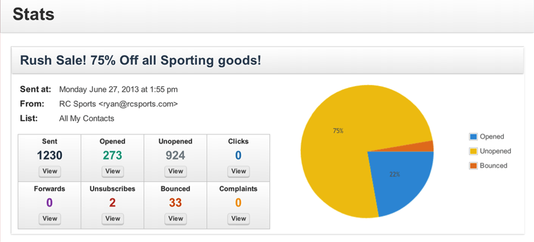Viewport: 534px width, 242px height.
Task: Click the Unopened count 924
Action: 175,155
